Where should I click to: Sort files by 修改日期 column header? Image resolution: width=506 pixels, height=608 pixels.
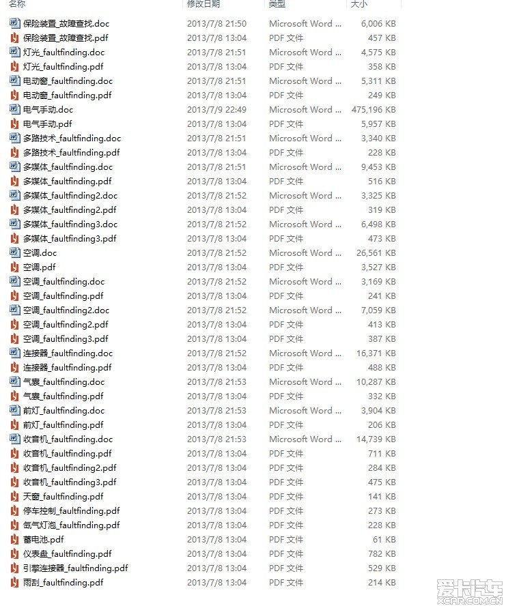tap(203, 3)
